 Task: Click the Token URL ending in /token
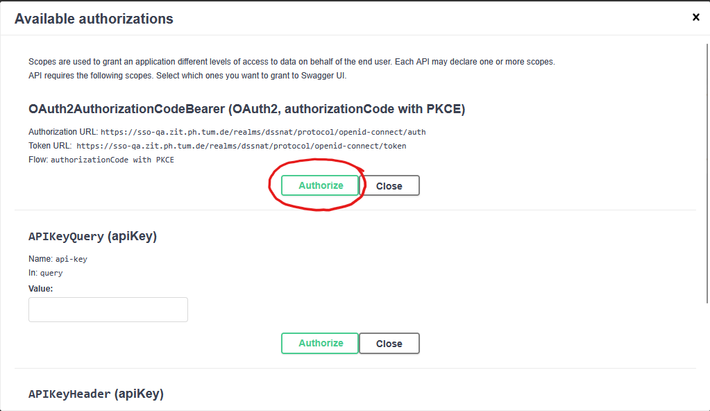coord(241,146)
